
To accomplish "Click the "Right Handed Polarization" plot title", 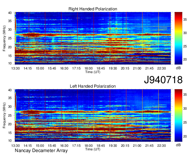I will 93,9.
